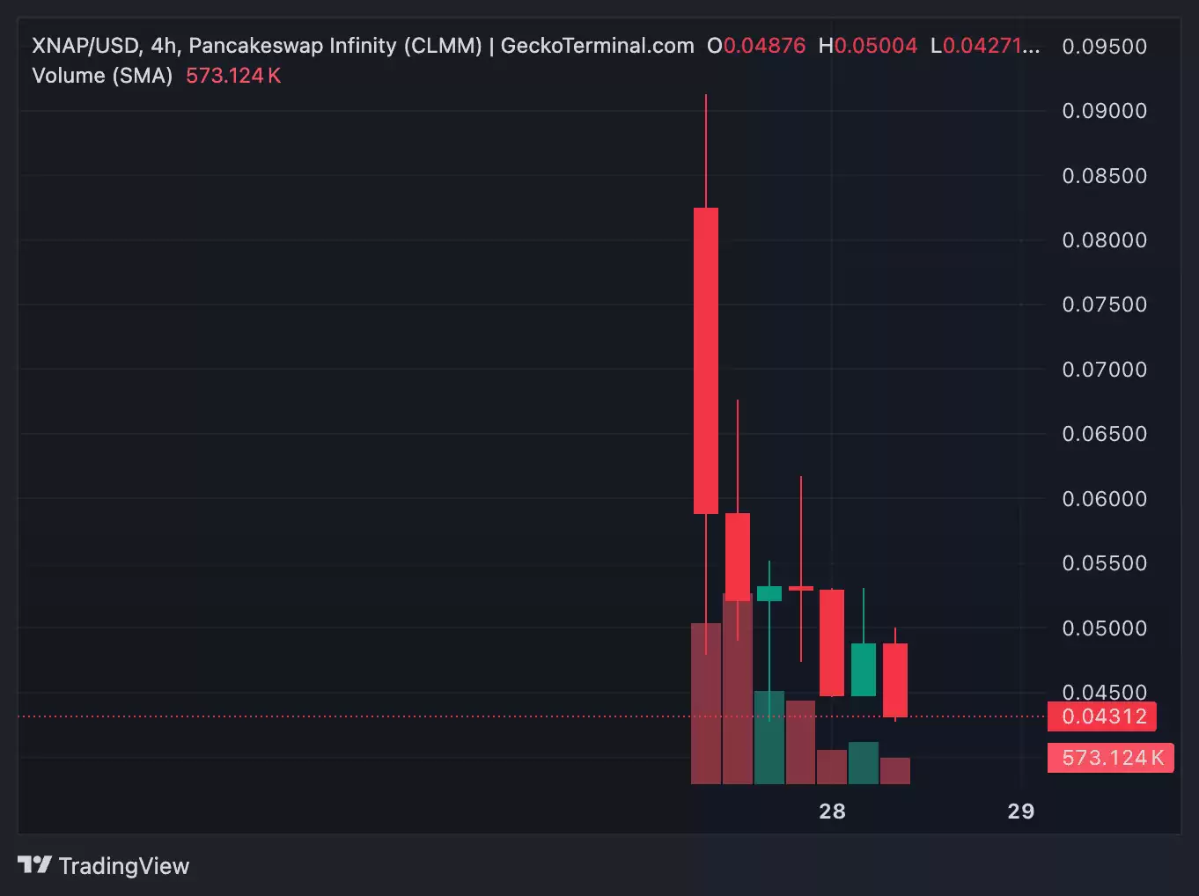Select the second green candle body
The width and height of the screenshot is (1199, 896).
click(864, 670)
